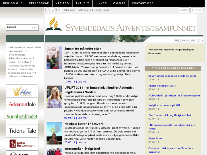Open the OM OSS menu

pos(119,3)
